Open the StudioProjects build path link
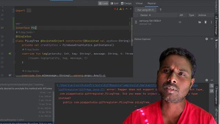Image resolution: width=220 pixels, height=124 pixels. point(107,85)
